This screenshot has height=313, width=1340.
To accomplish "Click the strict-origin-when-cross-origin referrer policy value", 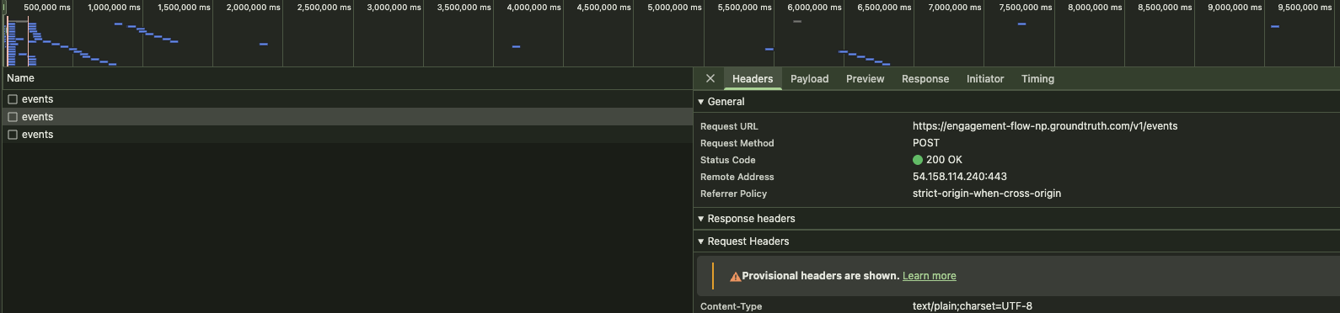I will point(987,194).
